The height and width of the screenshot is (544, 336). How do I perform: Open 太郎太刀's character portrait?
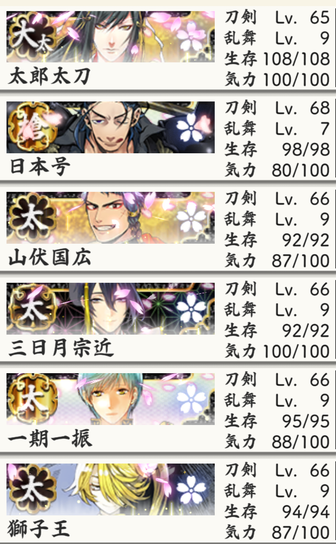[x=110, y=36]
